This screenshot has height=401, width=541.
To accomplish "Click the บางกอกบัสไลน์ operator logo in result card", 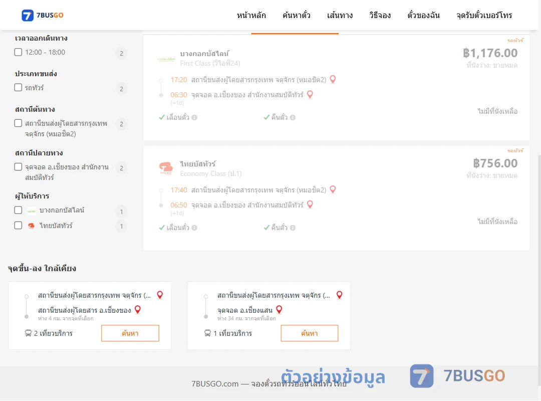I will click(166, 59).
